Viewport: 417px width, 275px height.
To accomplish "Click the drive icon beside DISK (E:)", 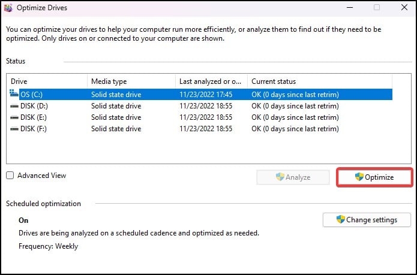I will tap(14, 117).
